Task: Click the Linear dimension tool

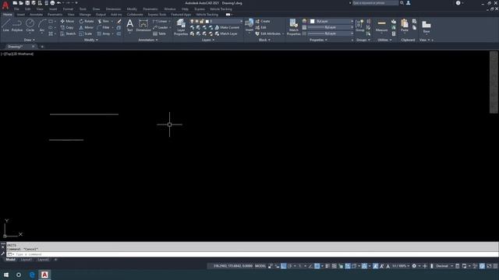Action: (161, 21)
